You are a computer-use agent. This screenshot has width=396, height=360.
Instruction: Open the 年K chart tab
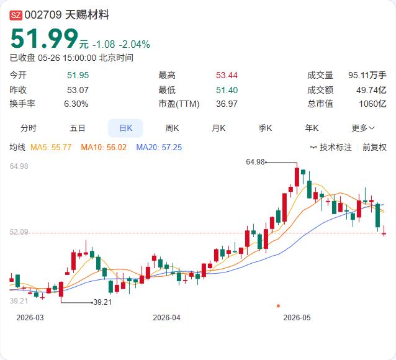click(312, 128)
